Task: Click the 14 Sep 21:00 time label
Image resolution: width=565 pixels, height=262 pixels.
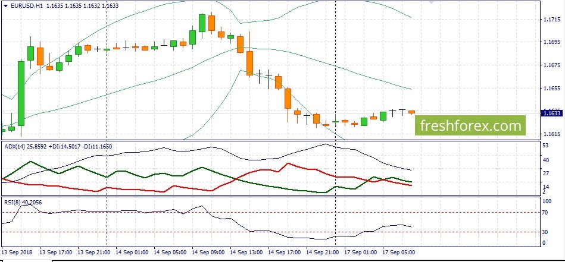Action: pyautogui.click(x=323, y=252)
